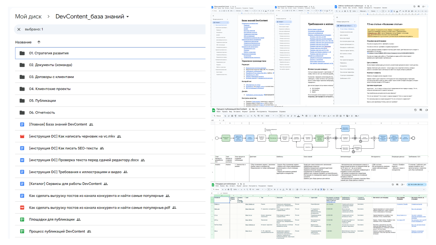Click the Word icon of Проверка текста перед сдачей редактору.docx
Image resolution: width=436 pixels, height=245 pixels.
(22, 160)
